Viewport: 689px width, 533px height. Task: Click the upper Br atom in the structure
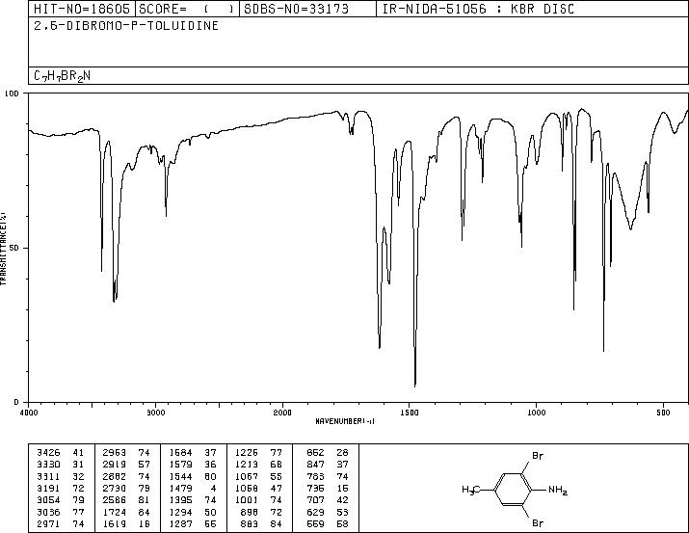tap(538, 456)
